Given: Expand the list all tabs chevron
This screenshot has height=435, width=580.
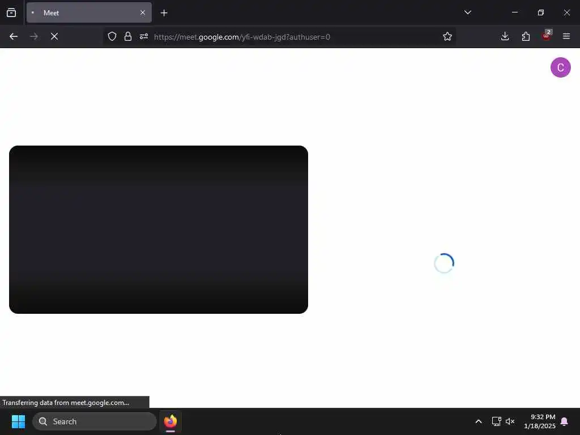Looking at the screenshot, I should point(467,12).
